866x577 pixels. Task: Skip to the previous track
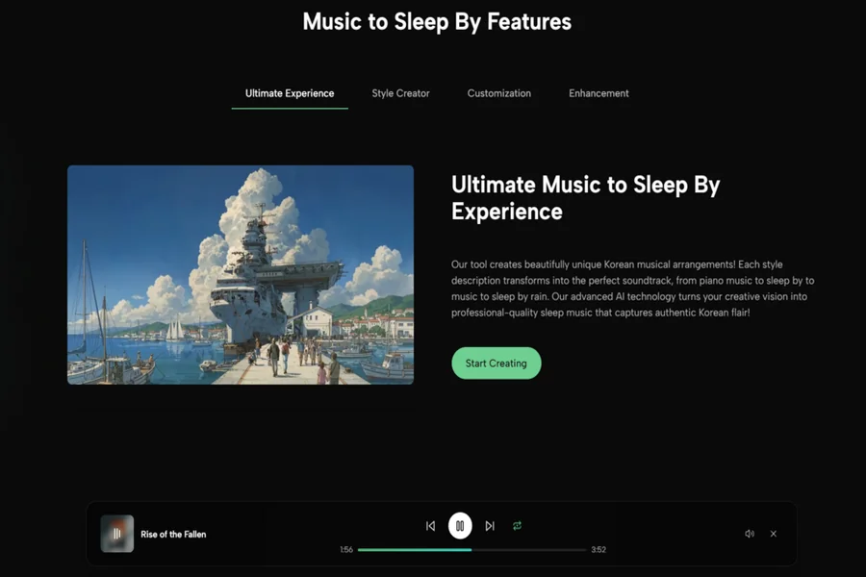pyautogui.click(x=430, y=526)
